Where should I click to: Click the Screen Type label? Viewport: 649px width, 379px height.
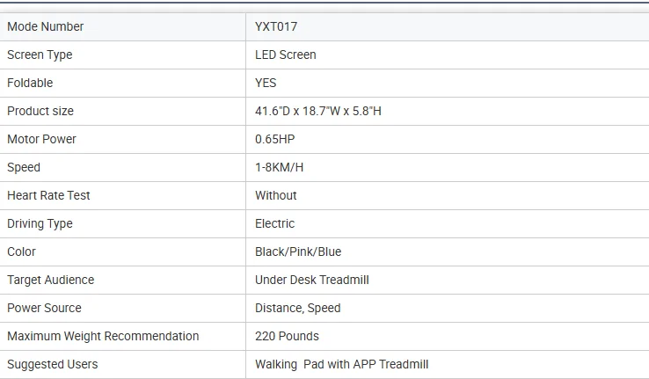40,55
